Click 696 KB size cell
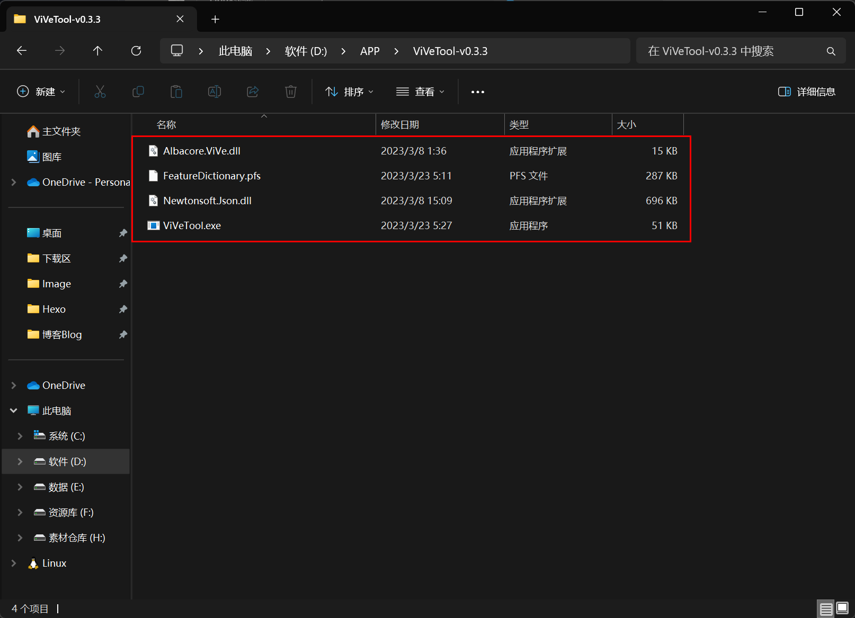The height and width of the screenshot is (618, 855). (661, 201)
